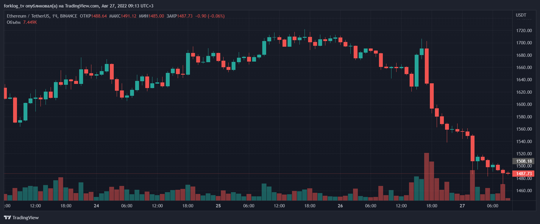Click the МАКС 1491.12 high value
Viewport: 540px width, 224px height.
(123, 16)
